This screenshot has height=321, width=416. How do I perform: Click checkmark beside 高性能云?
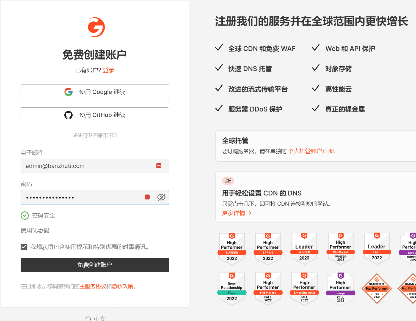pyautogui.click(x=316, y=88)
